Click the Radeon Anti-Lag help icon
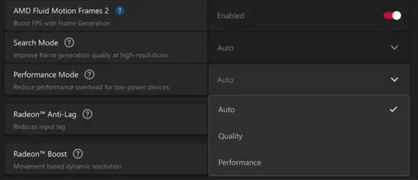 [87, 115]
